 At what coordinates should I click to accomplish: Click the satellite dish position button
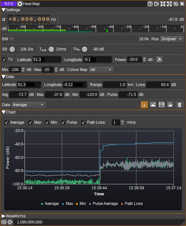(x=159, y=59)
